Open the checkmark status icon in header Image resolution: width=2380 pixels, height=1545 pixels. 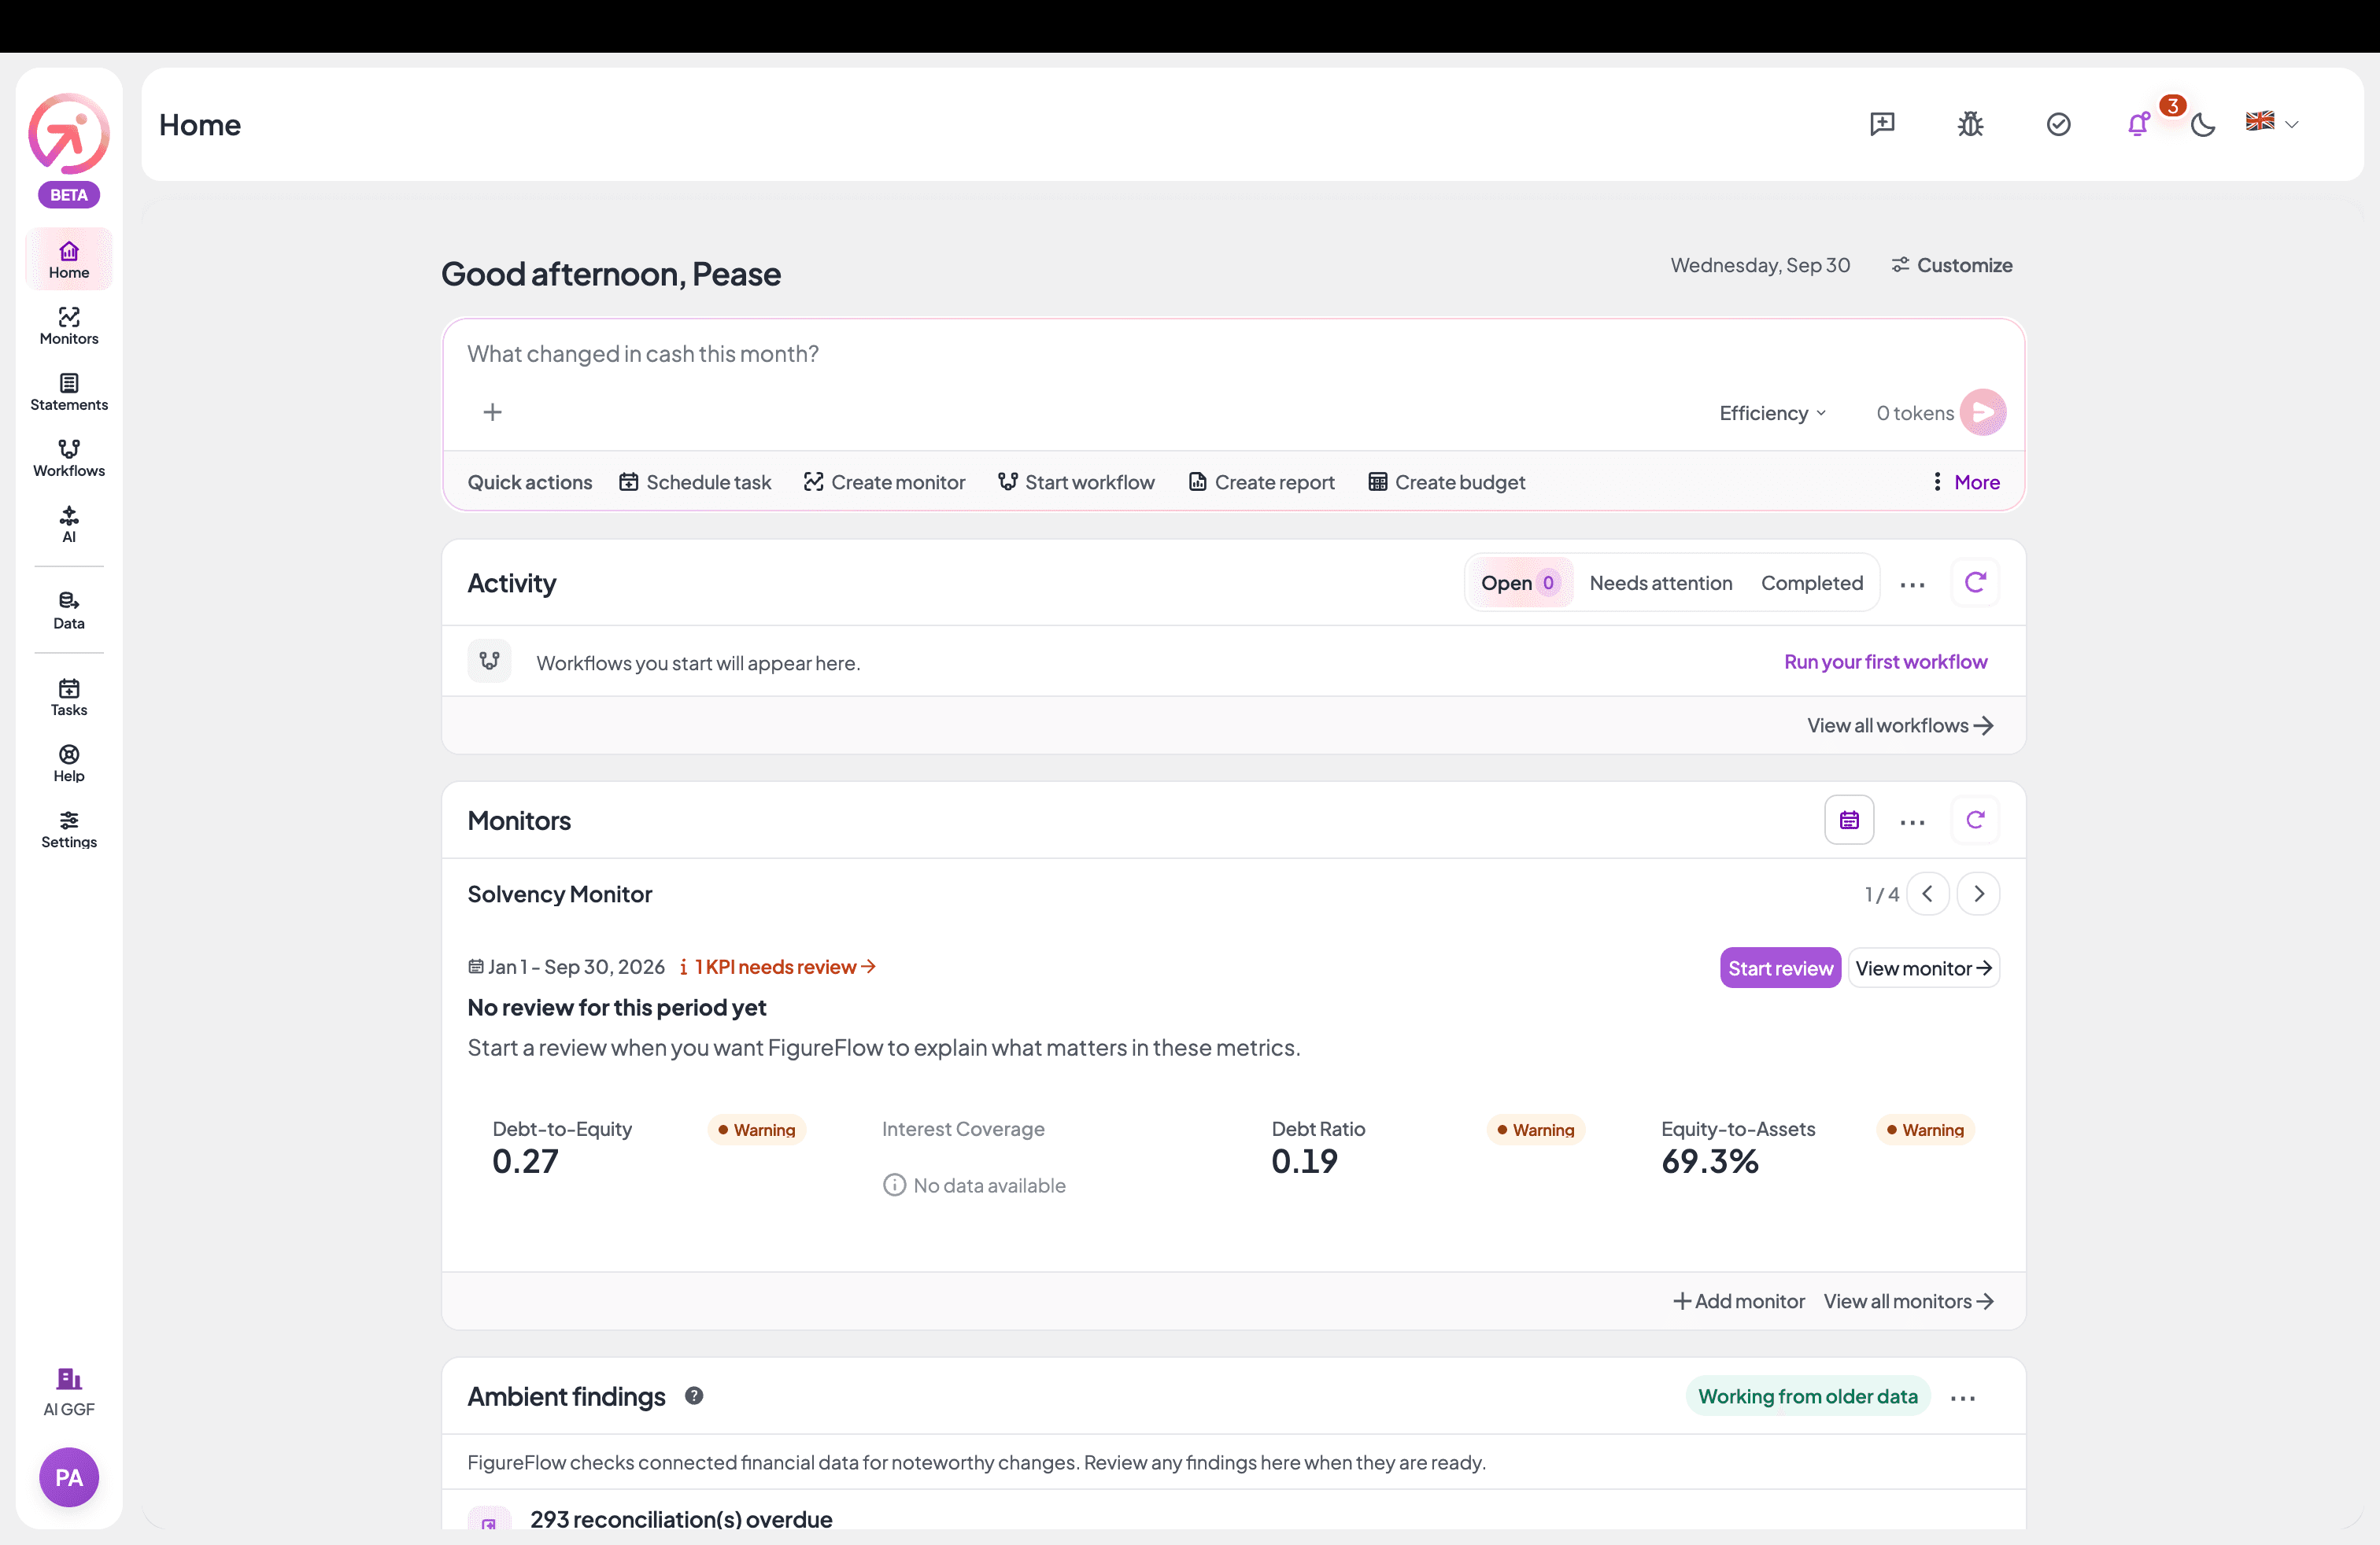point(2058,124)
